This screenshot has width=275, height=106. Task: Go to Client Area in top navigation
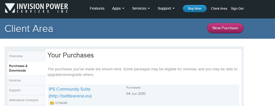219,9
